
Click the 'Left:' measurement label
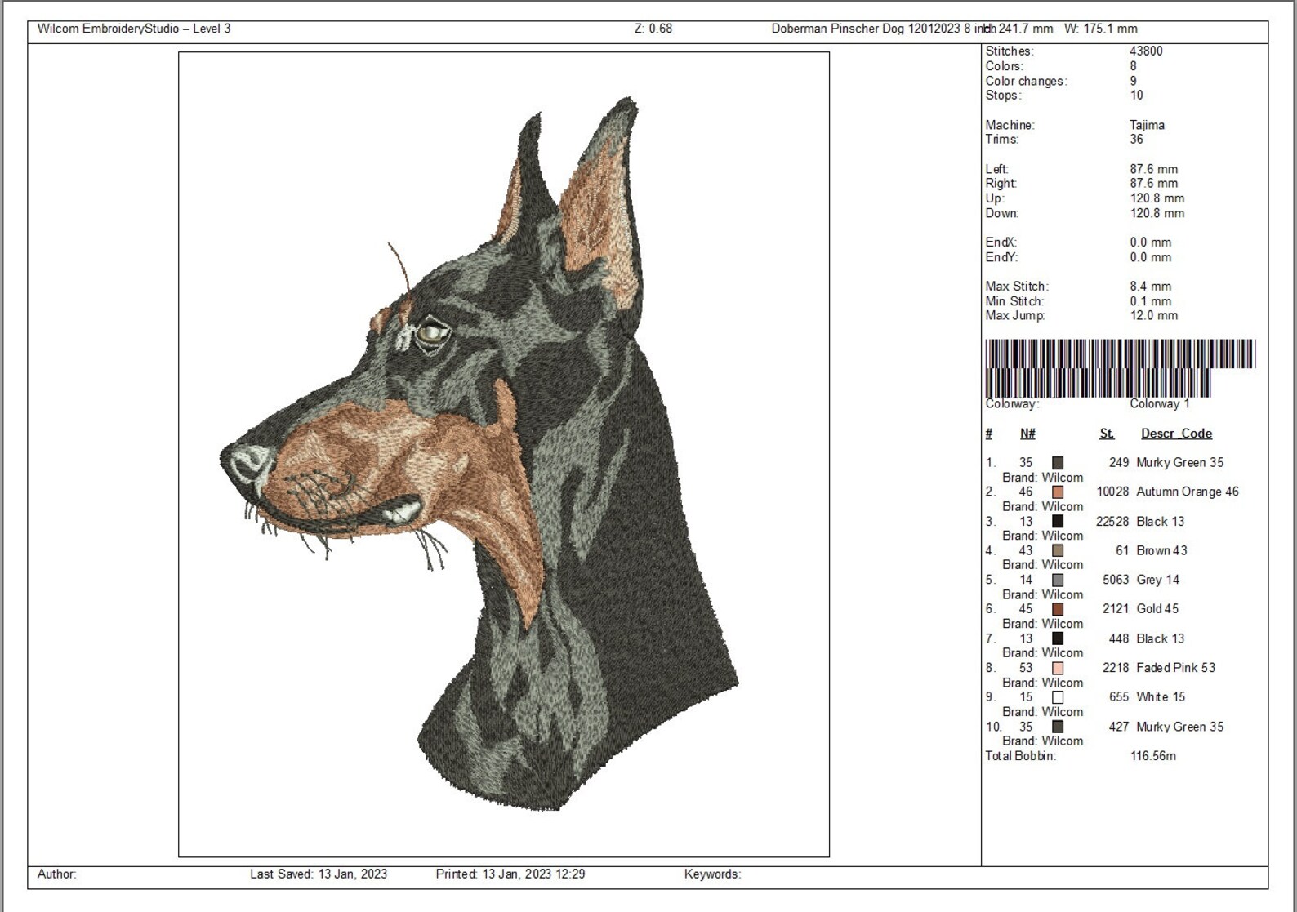[x=996, y=169]
